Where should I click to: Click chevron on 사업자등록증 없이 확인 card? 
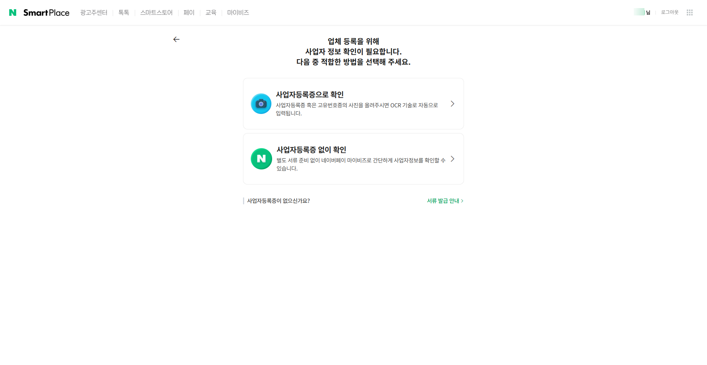click(x=453, y=159)
